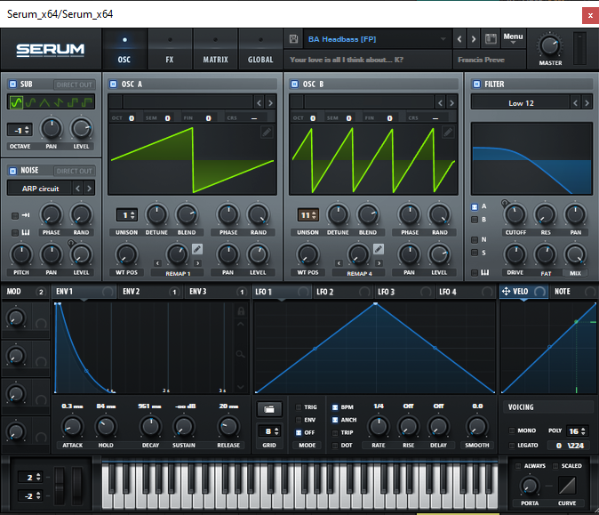Select the last square wave shape in SUB
Screen dimensions: 599x515
tap(87, 102)
